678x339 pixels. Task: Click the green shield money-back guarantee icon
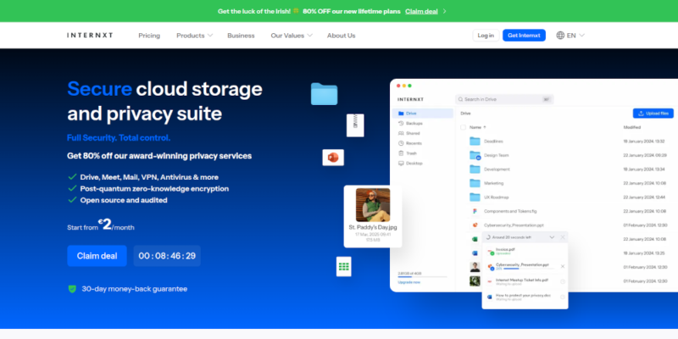[72, 289]
